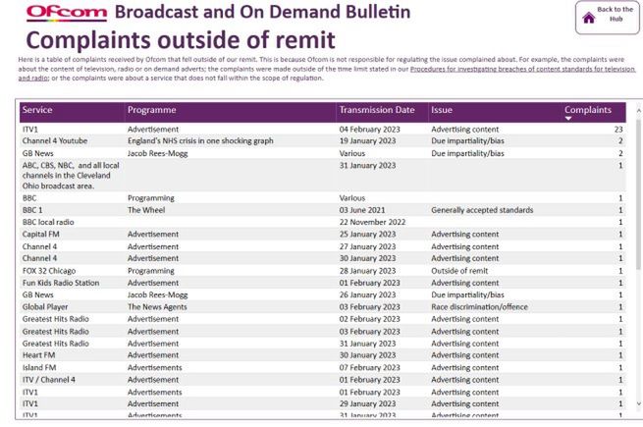
Task: Click the '25 January 2023' date cell
Action: 367,235
